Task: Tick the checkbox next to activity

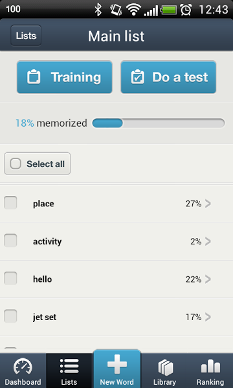Action: click(10, 241)
